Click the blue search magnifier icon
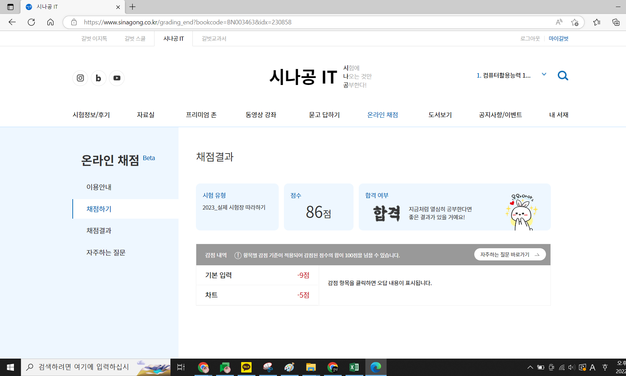 tap(563, 76)
